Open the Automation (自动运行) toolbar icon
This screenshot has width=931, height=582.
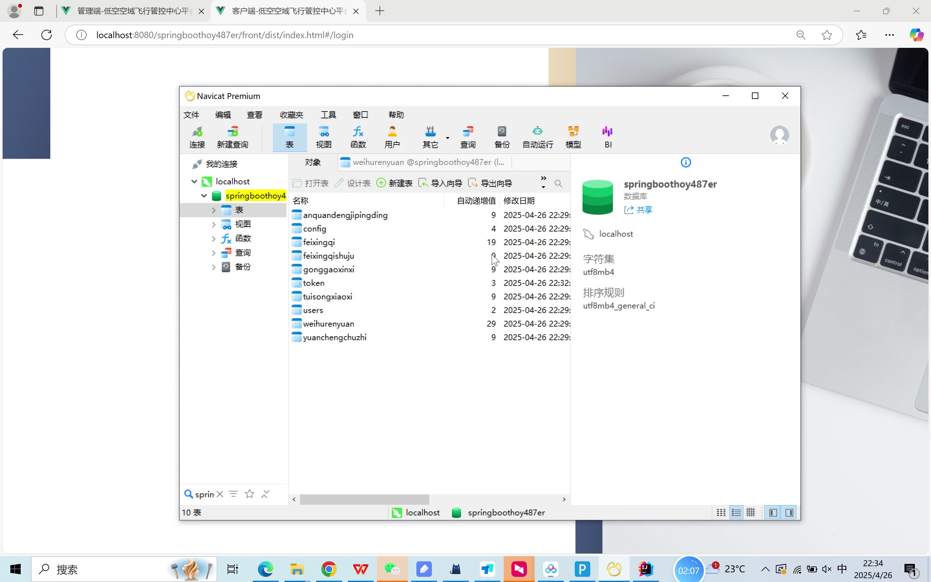(x=538, y=137)
